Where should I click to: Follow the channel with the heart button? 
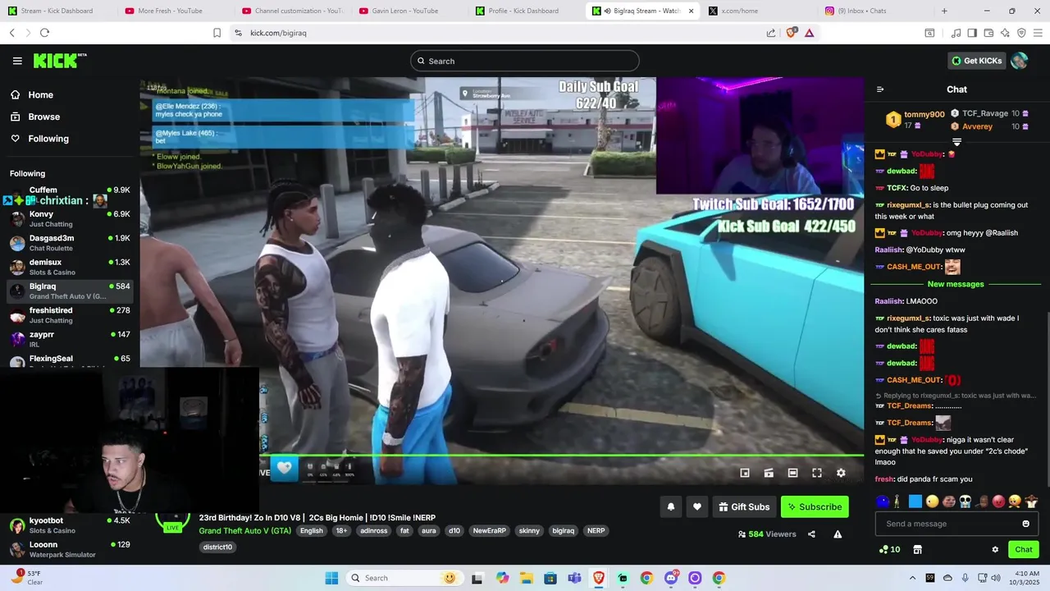[x=697, y=506]
